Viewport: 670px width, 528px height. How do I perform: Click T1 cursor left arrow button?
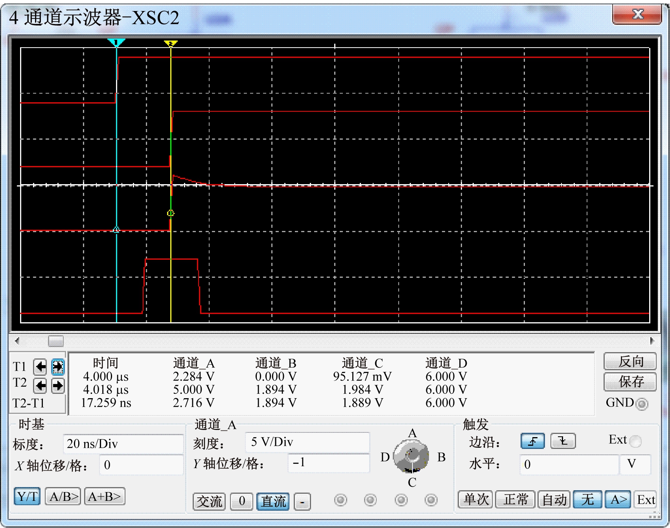pos(40,367)
